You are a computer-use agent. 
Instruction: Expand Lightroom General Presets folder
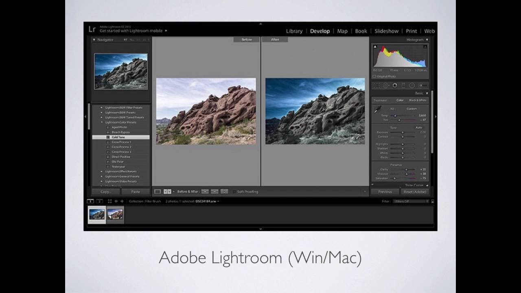(x=102, y=177)
